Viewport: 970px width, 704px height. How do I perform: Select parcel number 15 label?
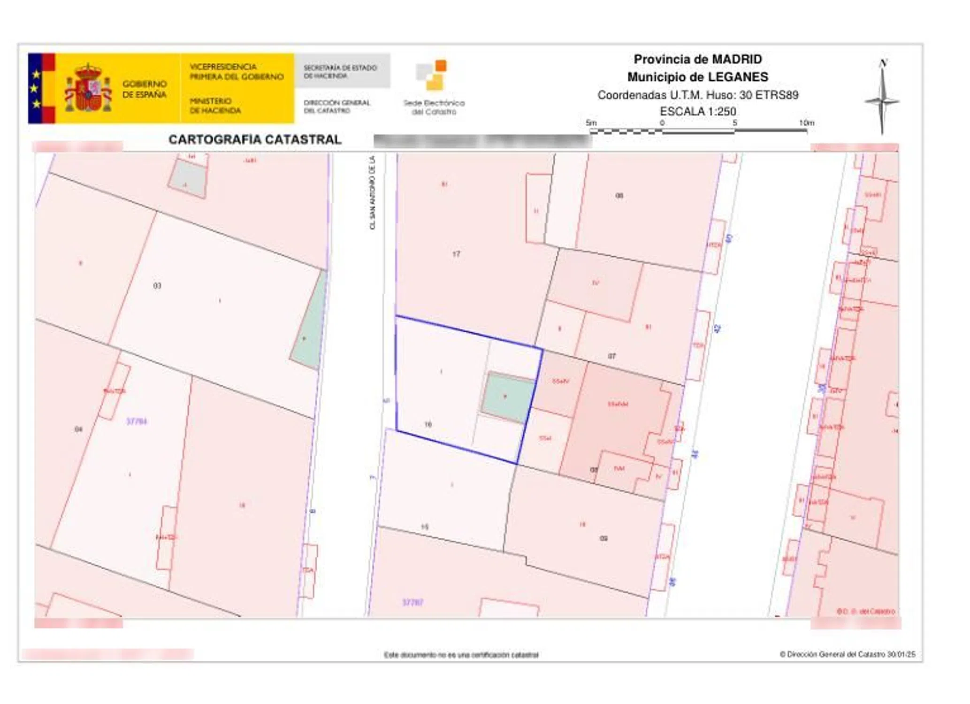click(x=424, y=527)
